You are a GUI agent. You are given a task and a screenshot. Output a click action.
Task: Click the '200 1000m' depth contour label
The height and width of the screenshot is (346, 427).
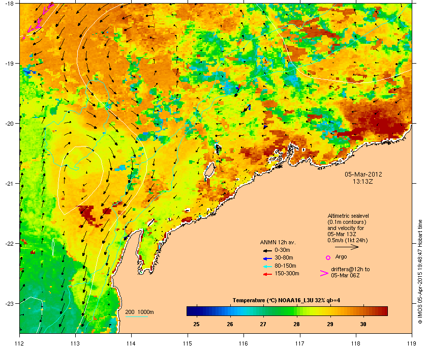click(139, 312)
